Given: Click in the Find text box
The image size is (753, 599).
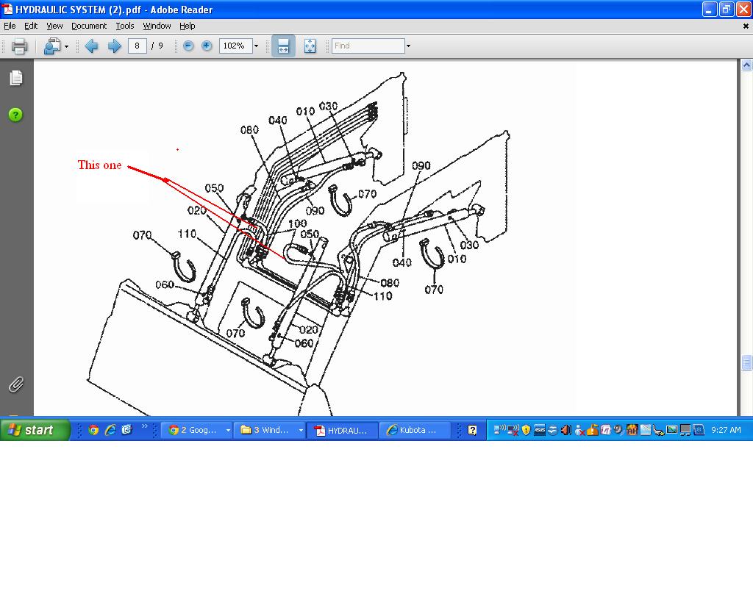Looking at the screenshot, I should (x=368, y=46).
